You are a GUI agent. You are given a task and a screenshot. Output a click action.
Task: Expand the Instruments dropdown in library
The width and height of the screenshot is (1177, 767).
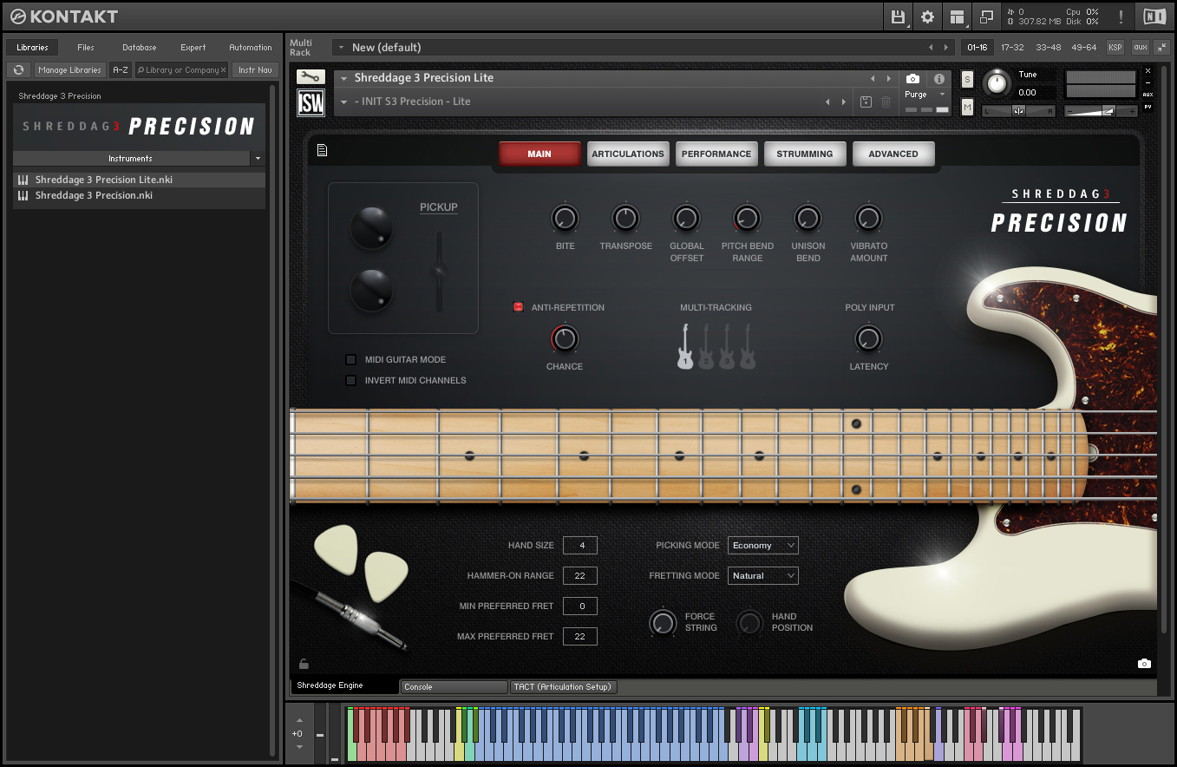(x=258, y=159)
